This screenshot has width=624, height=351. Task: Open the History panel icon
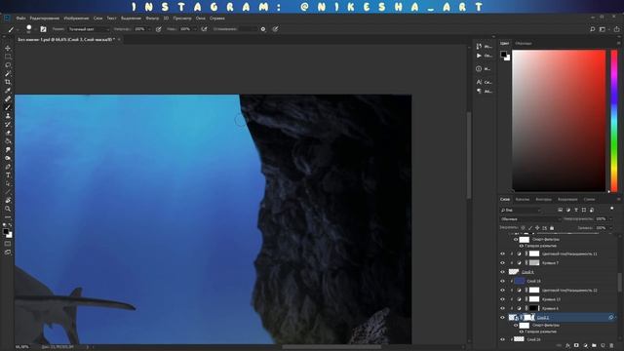(479, 46)
